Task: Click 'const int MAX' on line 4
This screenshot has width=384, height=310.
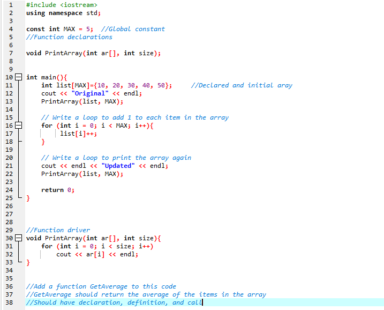Action: pos(51,29)
